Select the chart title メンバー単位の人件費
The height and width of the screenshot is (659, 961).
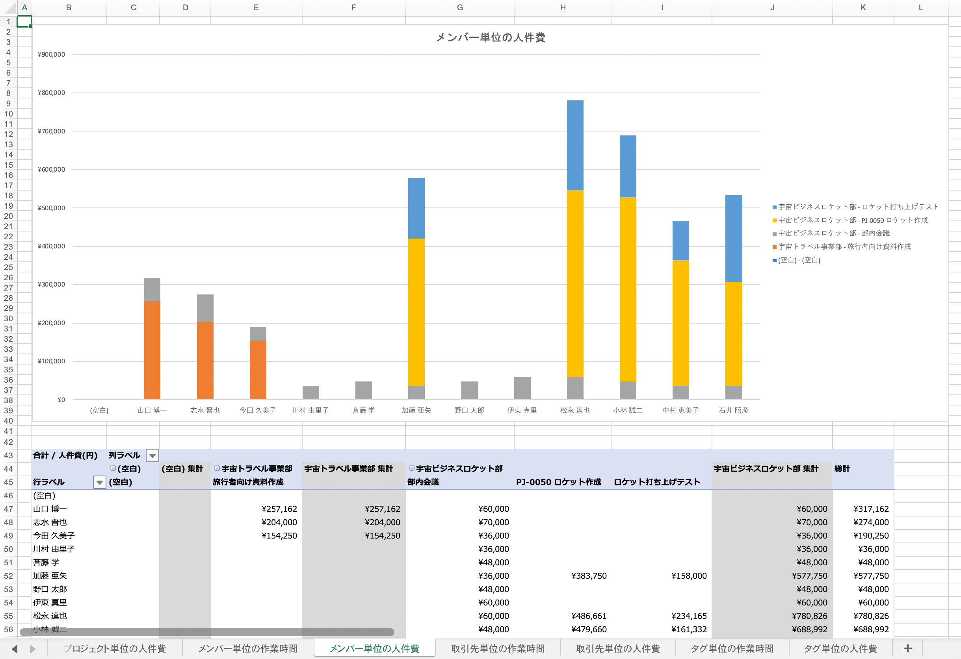(491, 38)
